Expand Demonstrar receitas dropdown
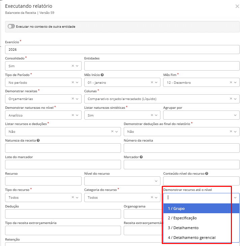 (x=77, y=99)
